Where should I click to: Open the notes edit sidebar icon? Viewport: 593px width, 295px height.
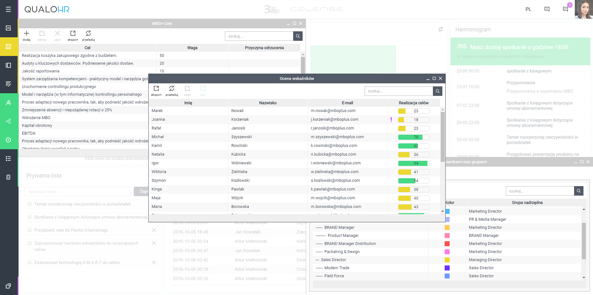click(8, 84)
